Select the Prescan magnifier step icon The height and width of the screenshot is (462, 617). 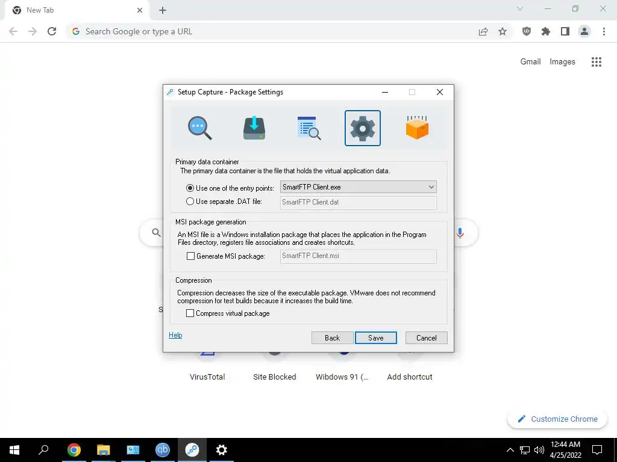[199, 128]
